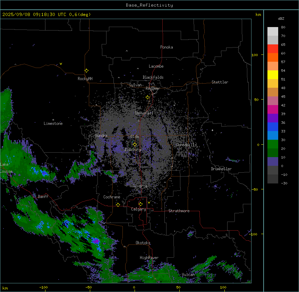Click the legend value -30

(x=284, y=183)
